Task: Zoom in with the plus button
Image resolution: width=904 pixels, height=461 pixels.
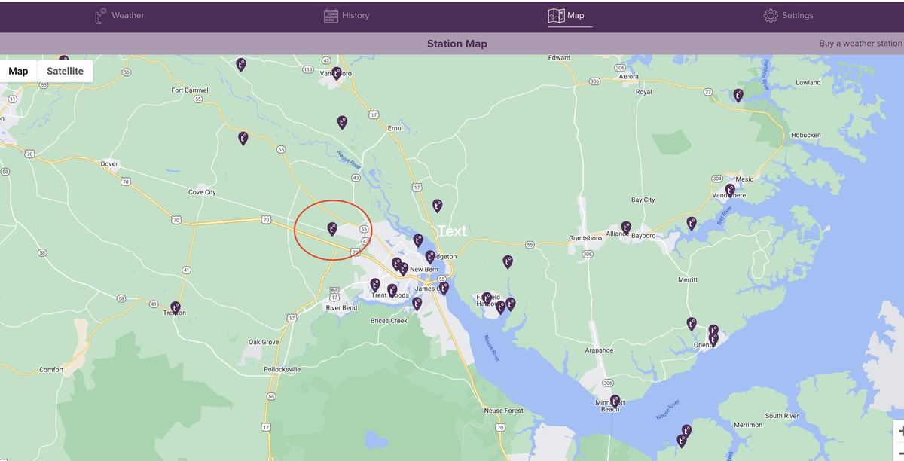Action: tap(899, 431)
